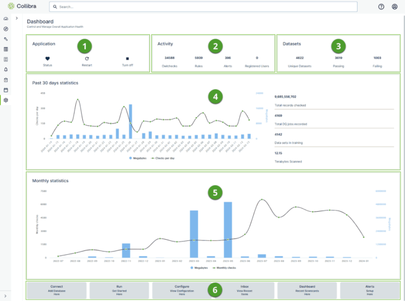Expand the page panel chevron beside Dashboard
The image size is (405, 301).
[17, 18]
